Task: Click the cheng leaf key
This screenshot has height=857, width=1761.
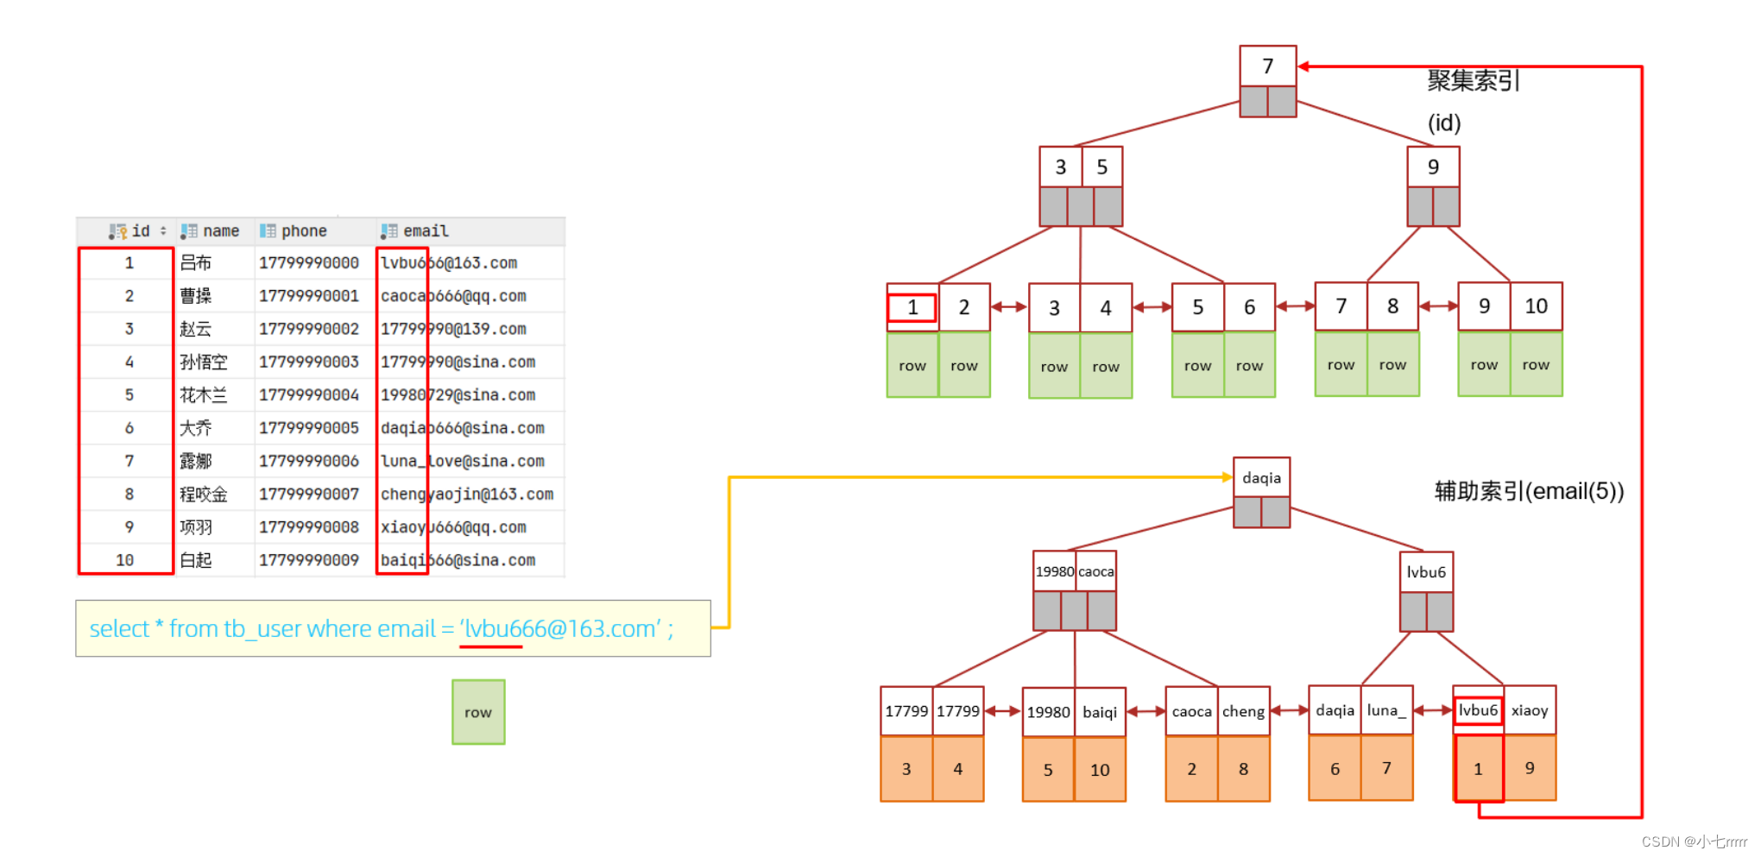Action: [x=1243, y=711]
